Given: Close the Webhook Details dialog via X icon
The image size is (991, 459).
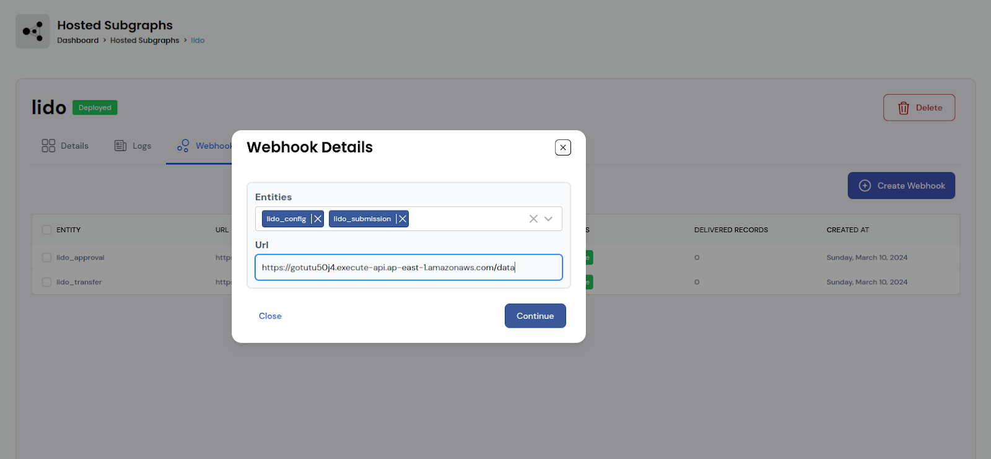Looking at the screenshot, I should (563, 147).
